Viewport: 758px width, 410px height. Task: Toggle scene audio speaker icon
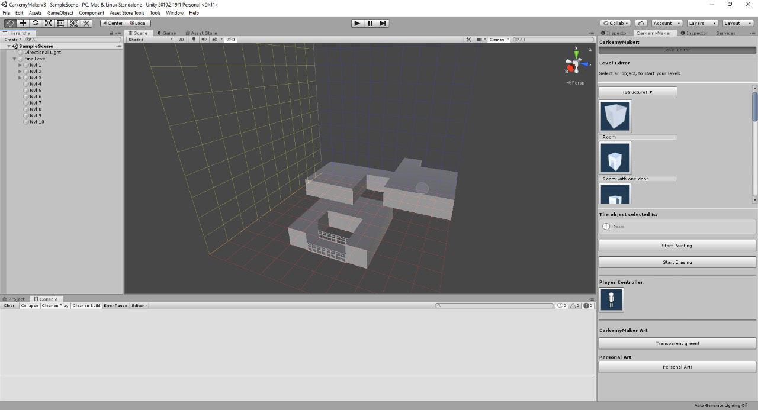(x=204, y=40)
